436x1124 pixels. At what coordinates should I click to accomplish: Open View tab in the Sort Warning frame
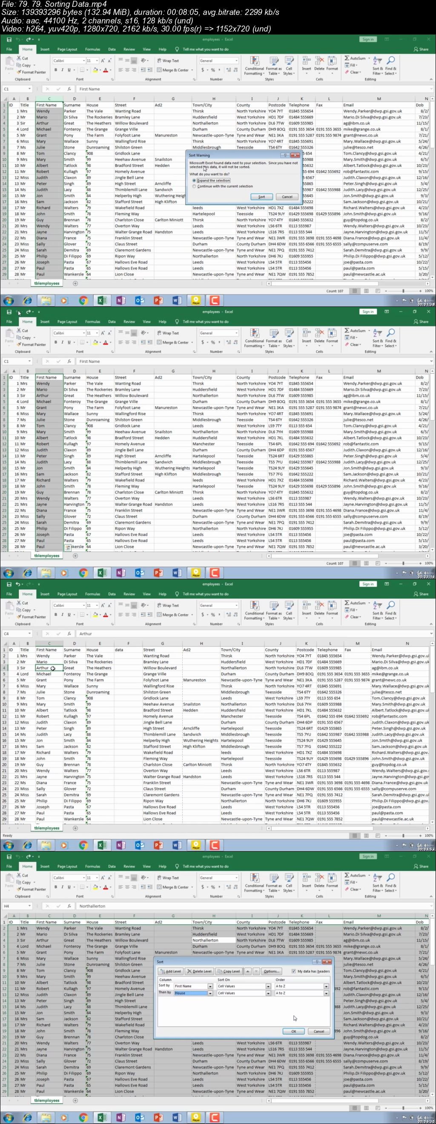click(x=146, y=49)
